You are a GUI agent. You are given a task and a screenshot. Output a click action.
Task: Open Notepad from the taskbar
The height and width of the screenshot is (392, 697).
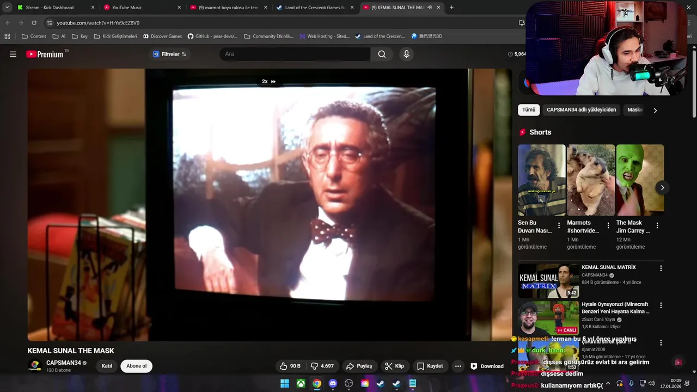coord(413,383)
